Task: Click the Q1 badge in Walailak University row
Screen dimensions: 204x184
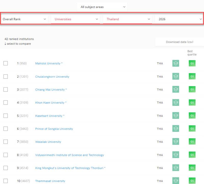Action: (x=192, y=142)
